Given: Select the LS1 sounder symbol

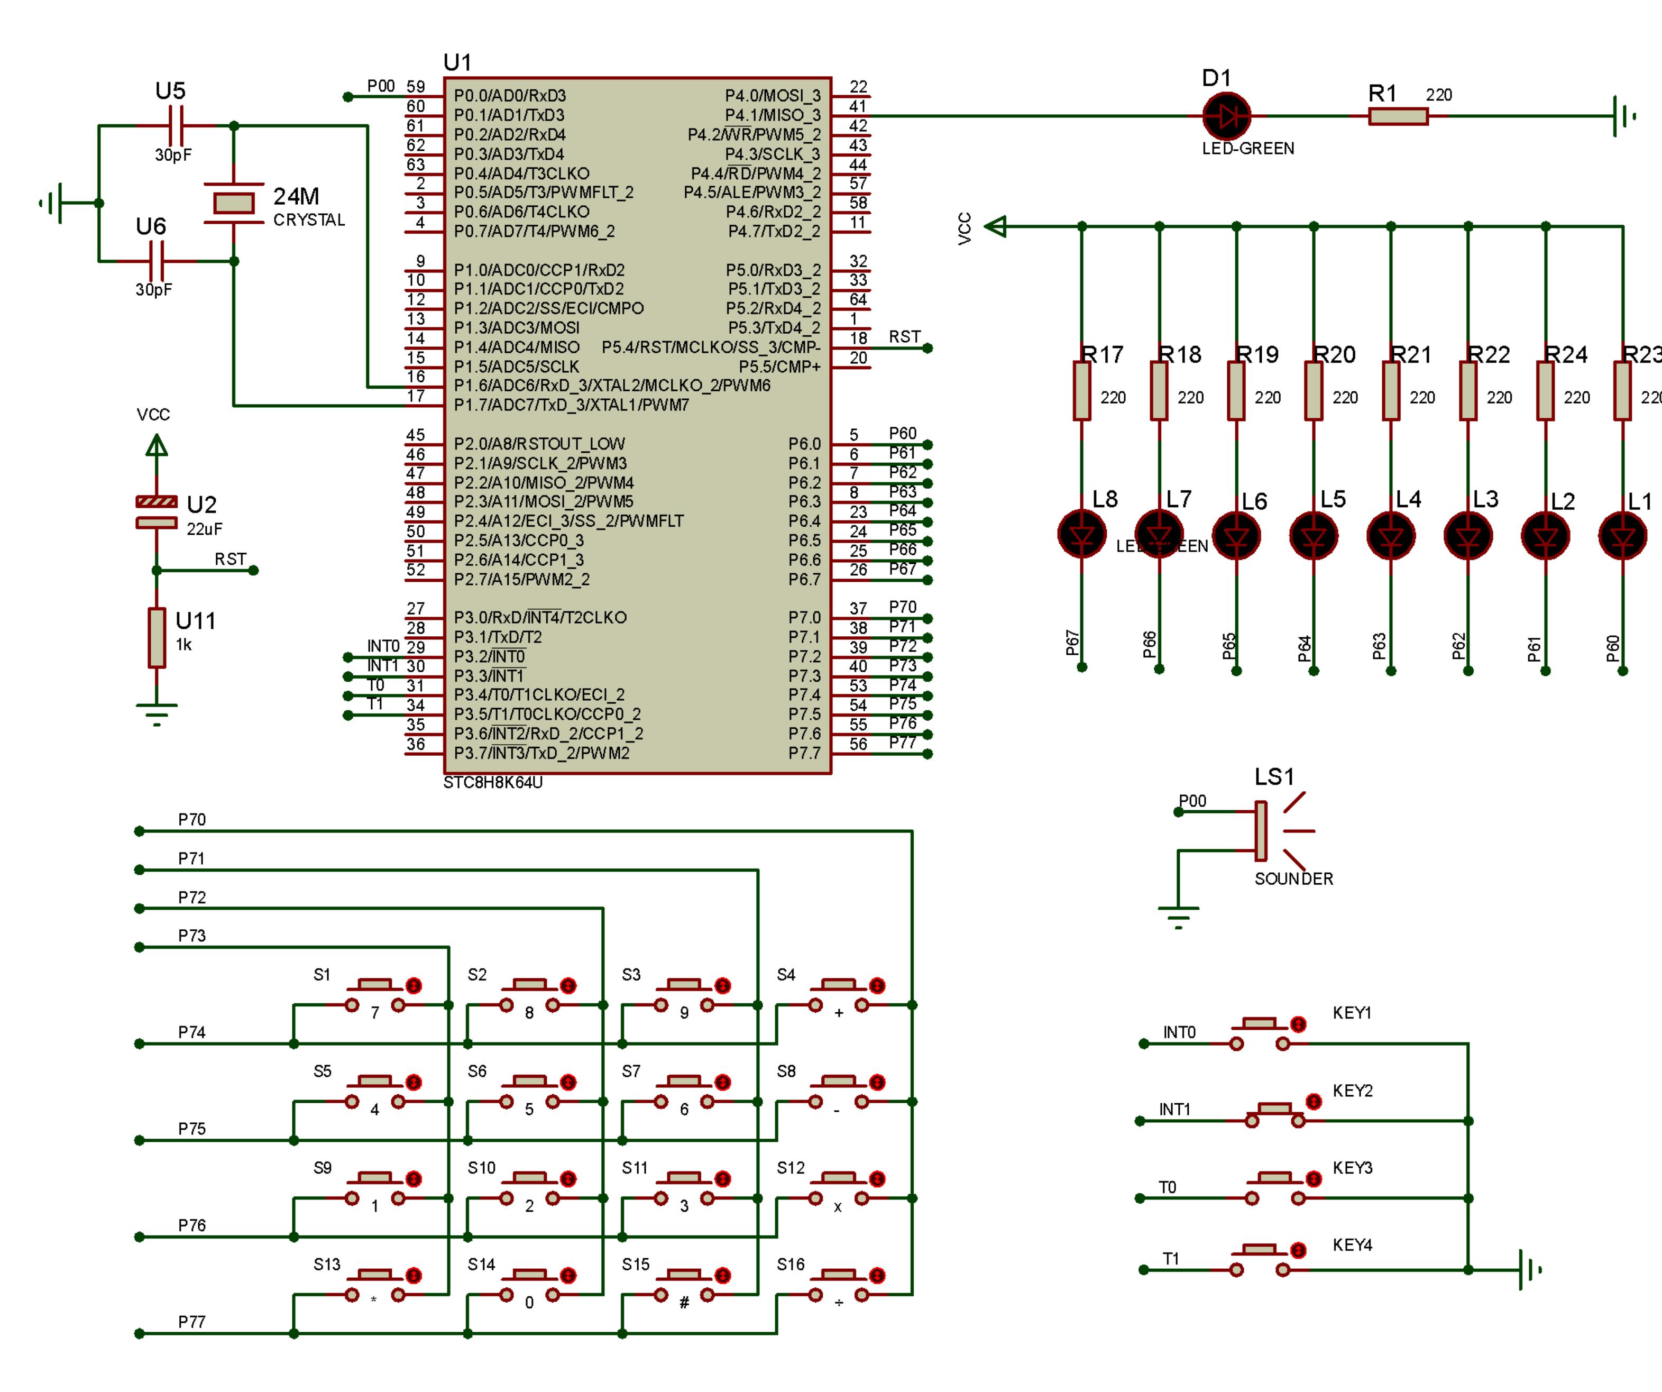Looking at the screenshot, I should [1262, 831].
